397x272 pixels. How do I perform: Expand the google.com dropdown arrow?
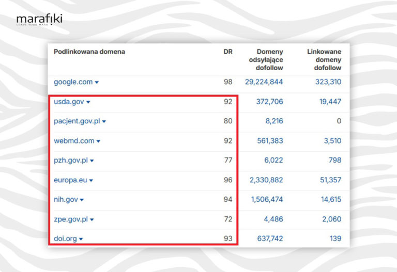pyautogui.click(x=97, y=83)
